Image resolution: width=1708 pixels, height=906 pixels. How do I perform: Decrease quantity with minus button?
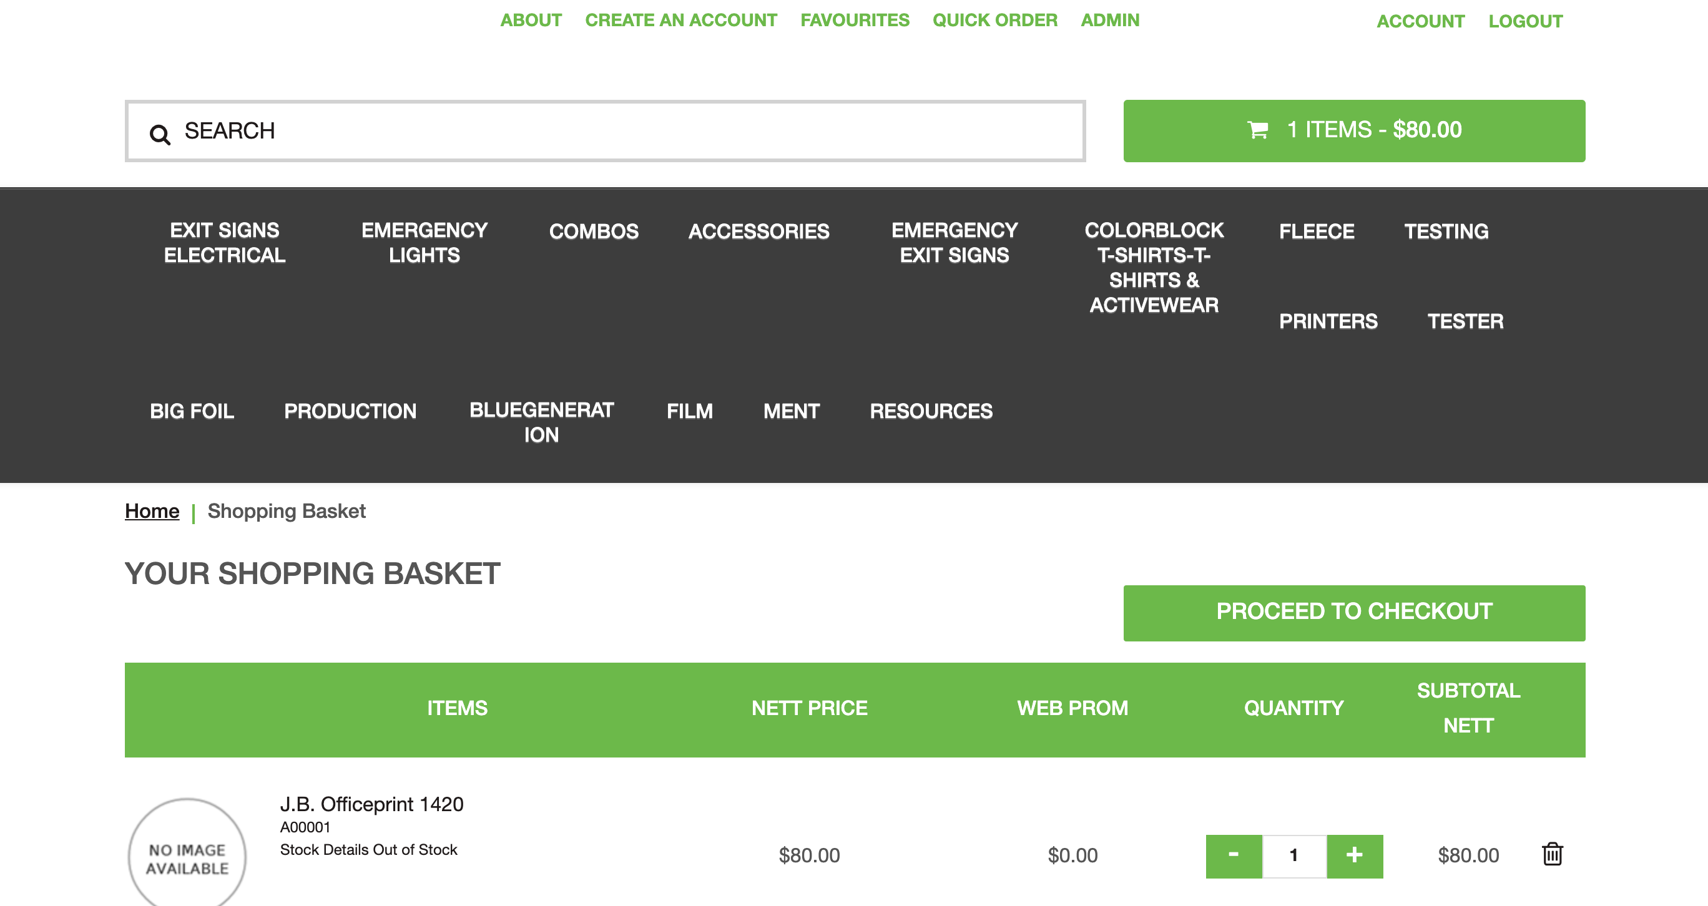point(1234,855)
